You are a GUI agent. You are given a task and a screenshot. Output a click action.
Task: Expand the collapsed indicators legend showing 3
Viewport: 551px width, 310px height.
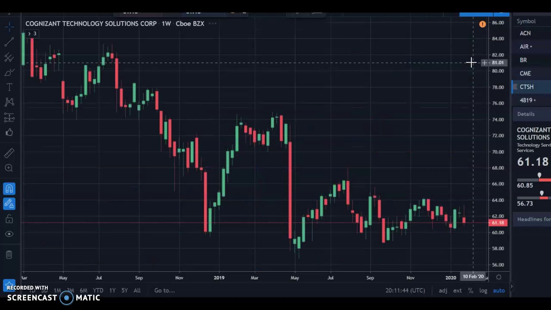point(32,34)
